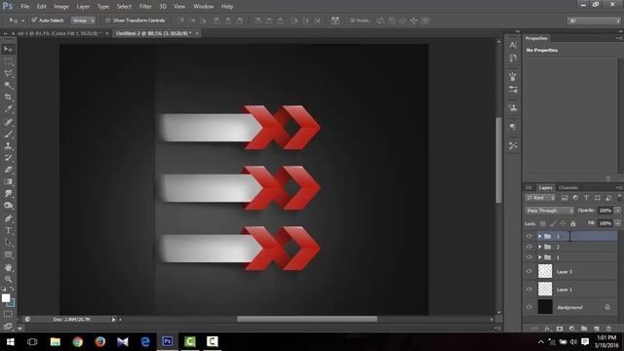Open the Window menu

coord(204,7)
